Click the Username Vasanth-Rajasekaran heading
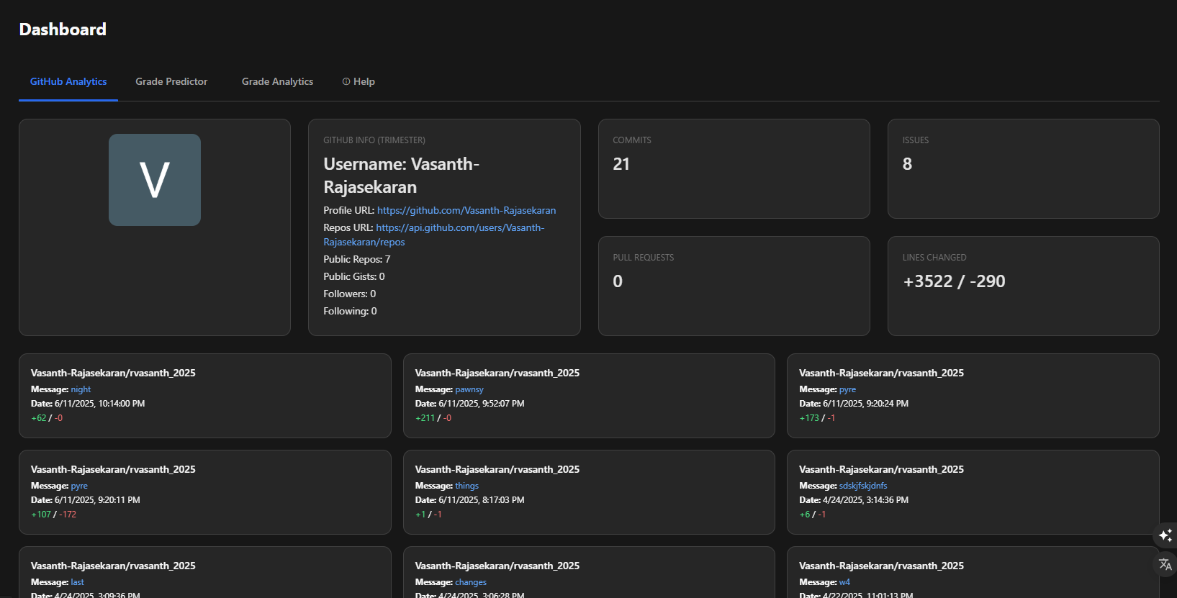 tap(401, 176)
